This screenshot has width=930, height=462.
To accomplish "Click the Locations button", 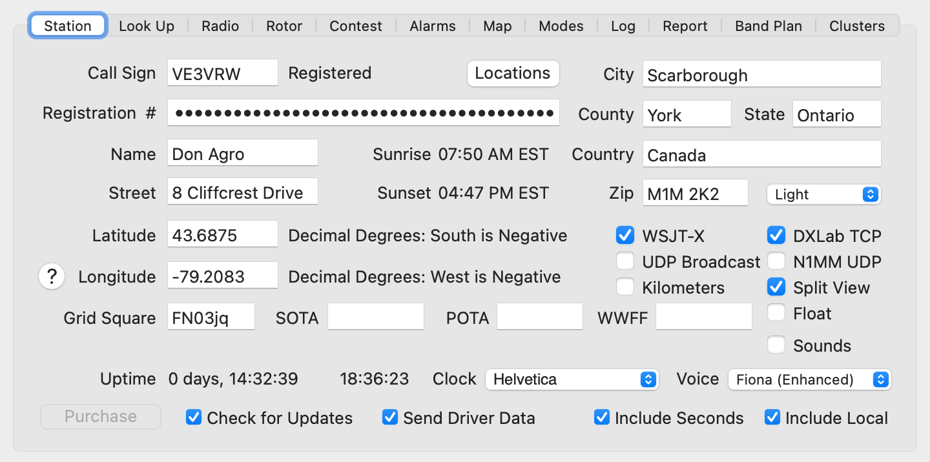I will 513,74.
